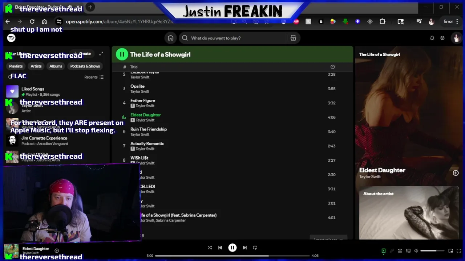Reload the browser page
This screenshot has width=465, height=261.
pyautogui.click(x=32, y=21)
